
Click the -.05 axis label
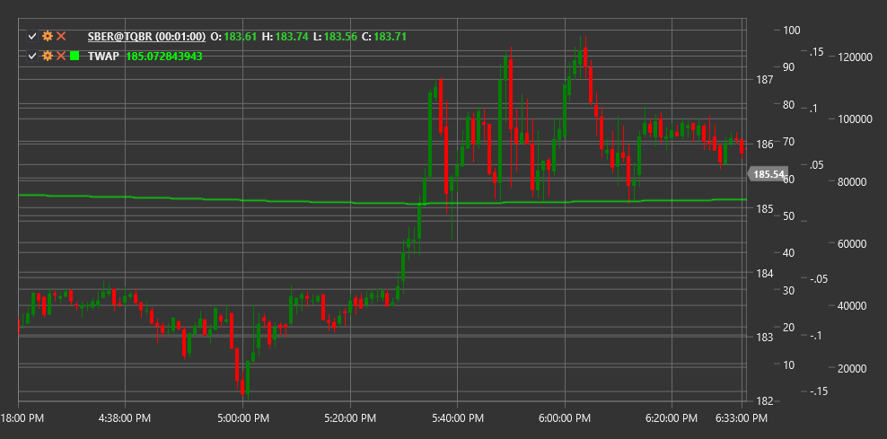(818, 279)
